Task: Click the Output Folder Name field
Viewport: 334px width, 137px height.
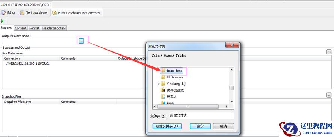Action: point(39,41)
